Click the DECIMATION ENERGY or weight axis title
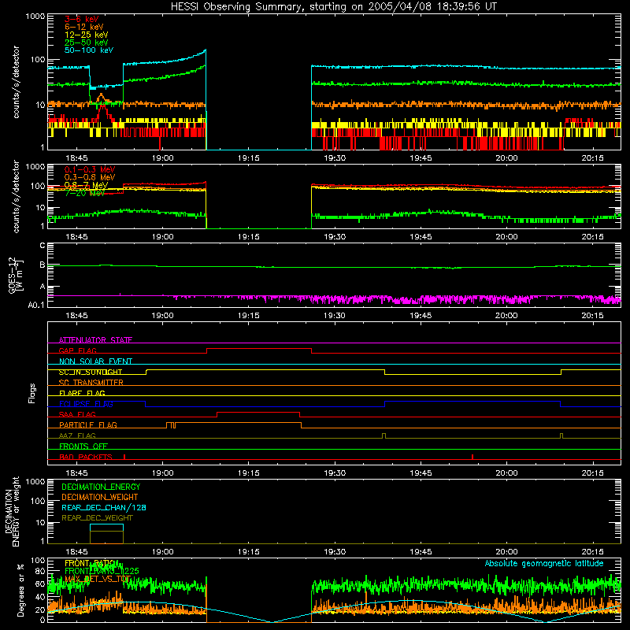 tap(12, 512)
